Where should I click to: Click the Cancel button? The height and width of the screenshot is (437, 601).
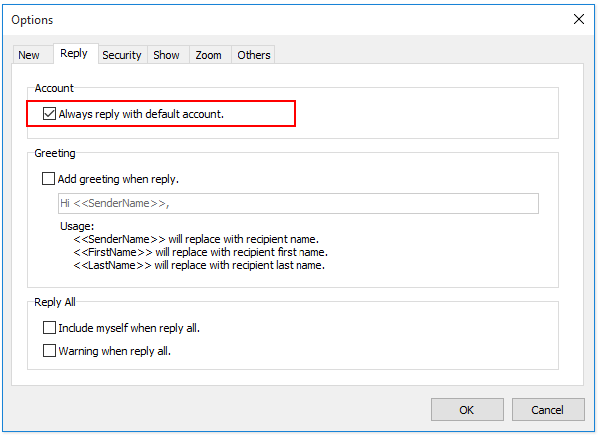[548, 410]
